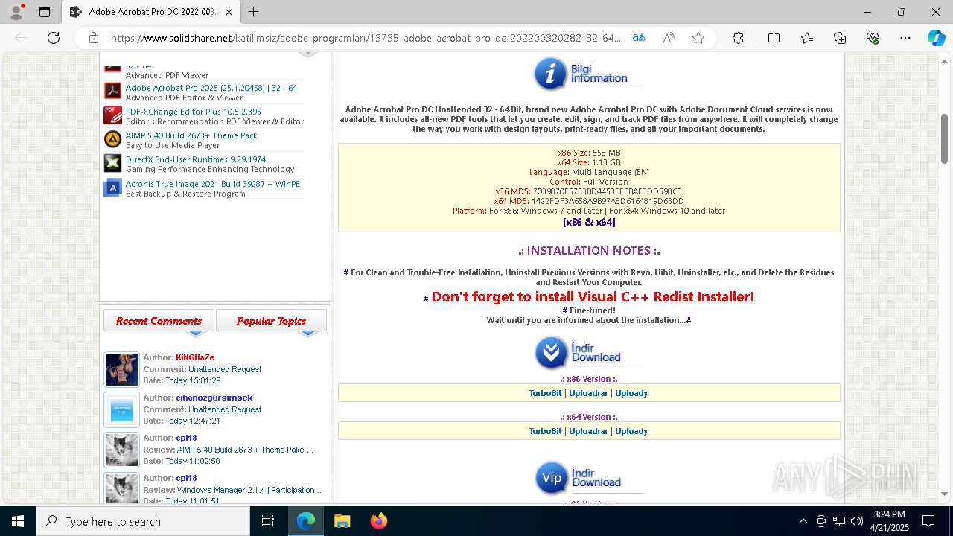Click the blue Bilgi Information icon

click(550, 74)
